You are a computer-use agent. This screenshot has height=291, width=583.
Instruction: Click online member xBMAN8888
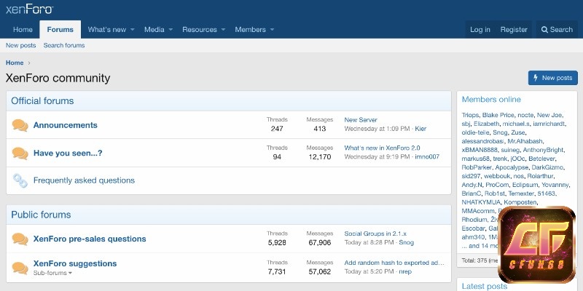point(480,150)
